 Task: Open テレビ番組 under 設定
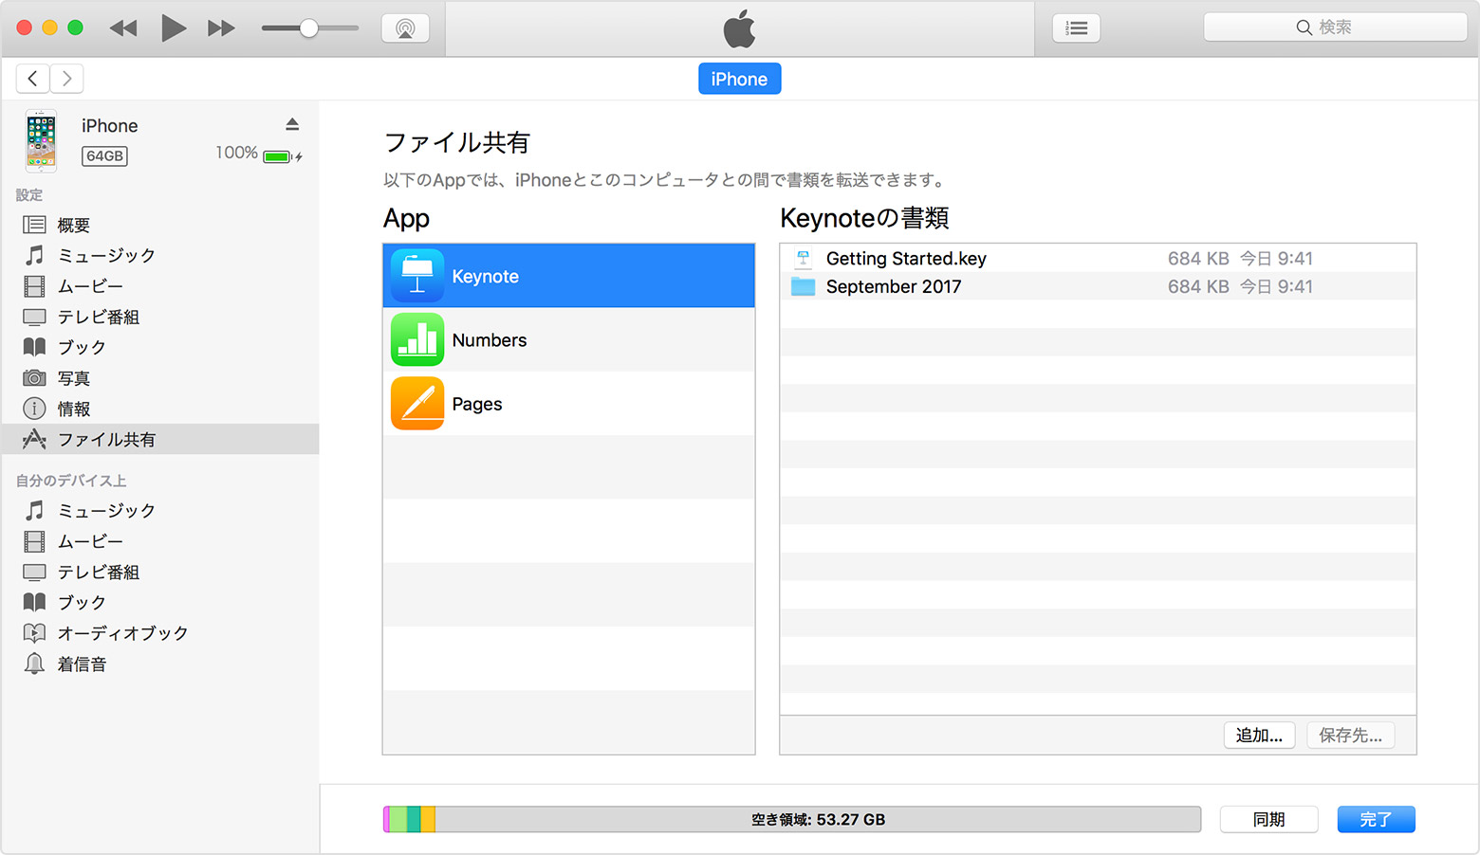tap(159, 317)
